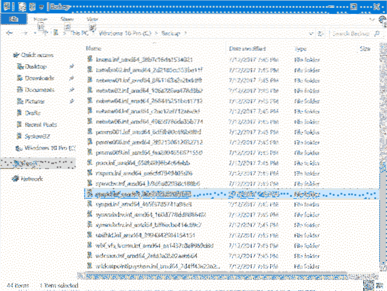The height and width of the screenshot is (291, 387).
Task: Switch to the View ribbon tab
Action: click(92, 19)
